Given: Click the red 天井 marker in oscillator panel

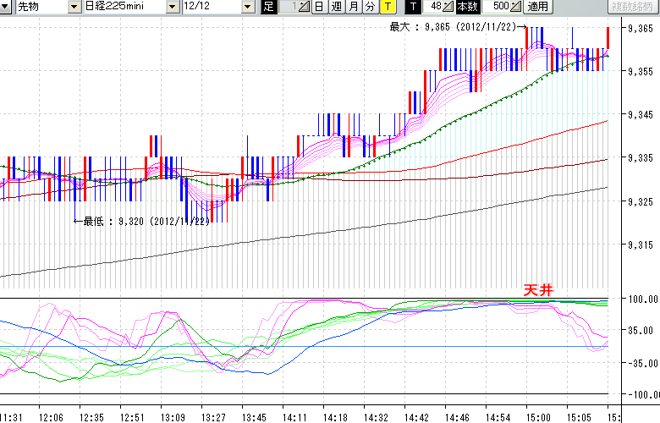Looking at the screenshot, I should (538, 290).
